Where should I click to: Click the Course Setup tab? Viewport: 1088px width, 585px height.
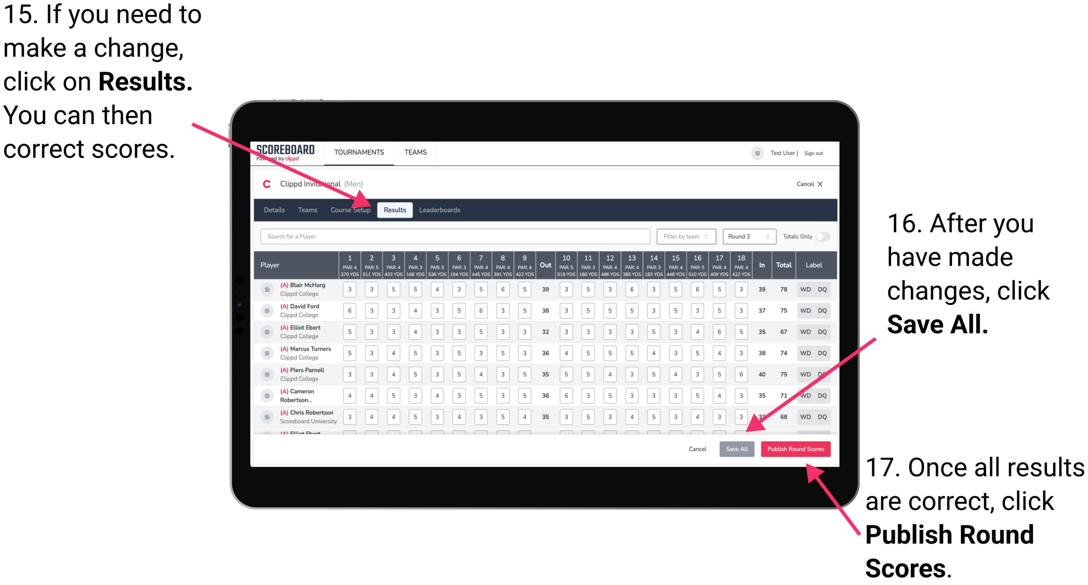tap(351, 210)
